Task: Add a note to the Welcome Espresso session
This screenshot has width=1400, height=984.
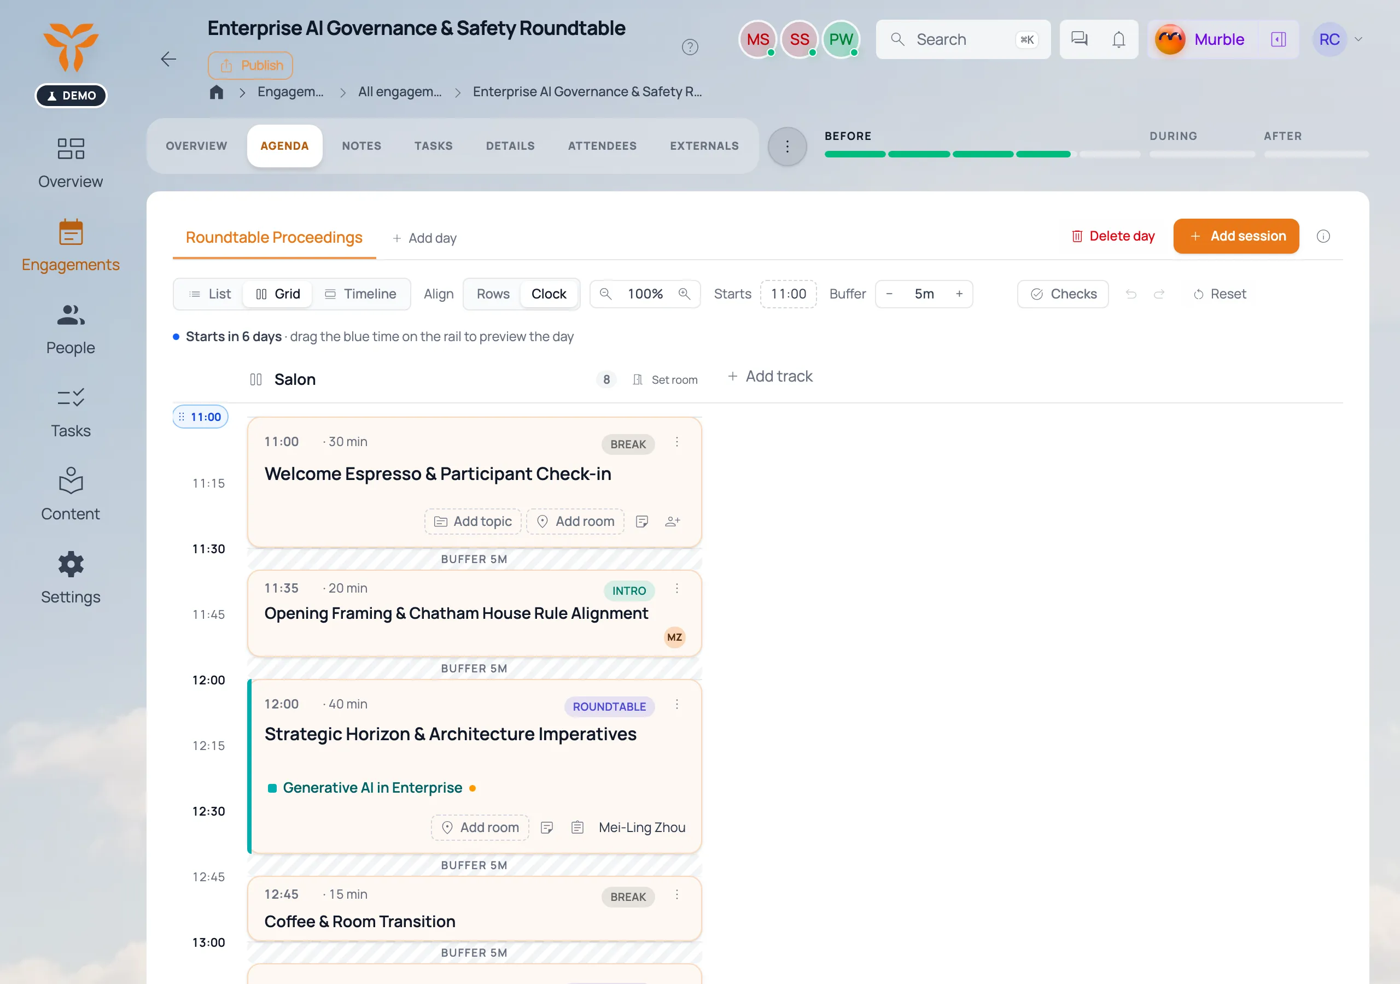Action: click(x=641, y=522)
